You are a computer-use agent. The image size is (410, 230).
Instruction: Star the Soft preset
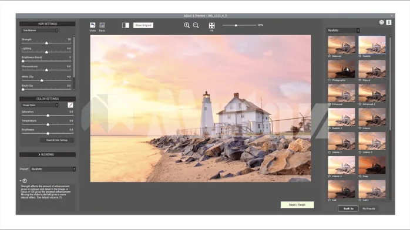(x=330, y=200)
